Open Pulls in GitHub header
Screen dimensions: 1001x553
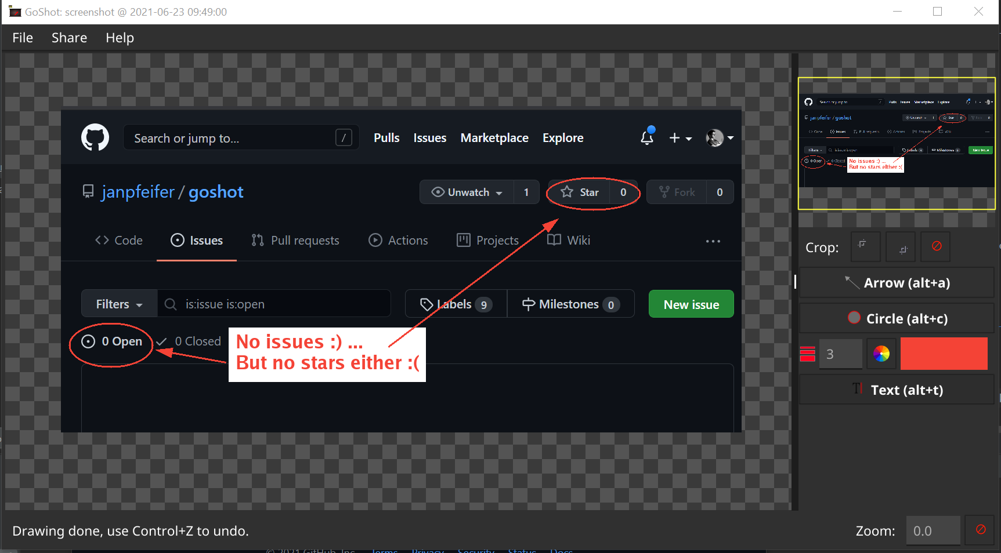click(386, 138)
